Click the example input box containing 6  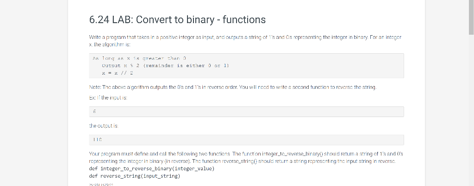click(x=246, y=112)
